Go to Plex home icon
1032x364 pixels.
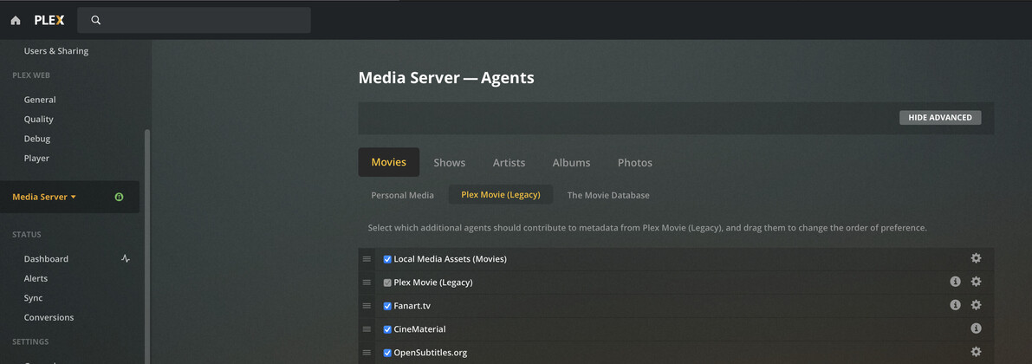pyautogui.click(x=15, y=21)
